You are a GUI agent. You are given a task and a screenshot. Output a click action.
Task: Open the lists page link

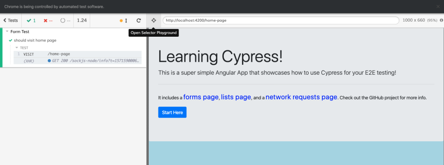(236, 97)
